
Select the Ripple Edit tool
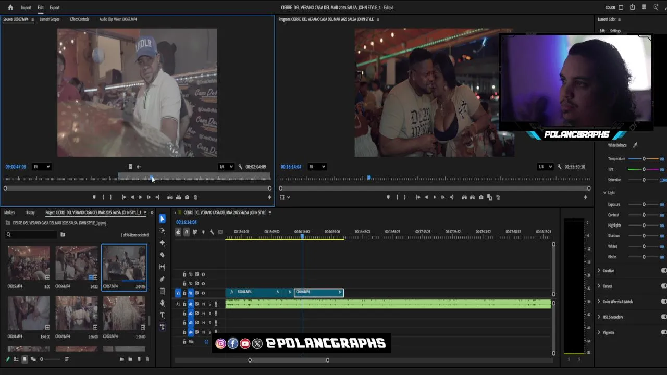pyautogui.click(x=162, y=243)
